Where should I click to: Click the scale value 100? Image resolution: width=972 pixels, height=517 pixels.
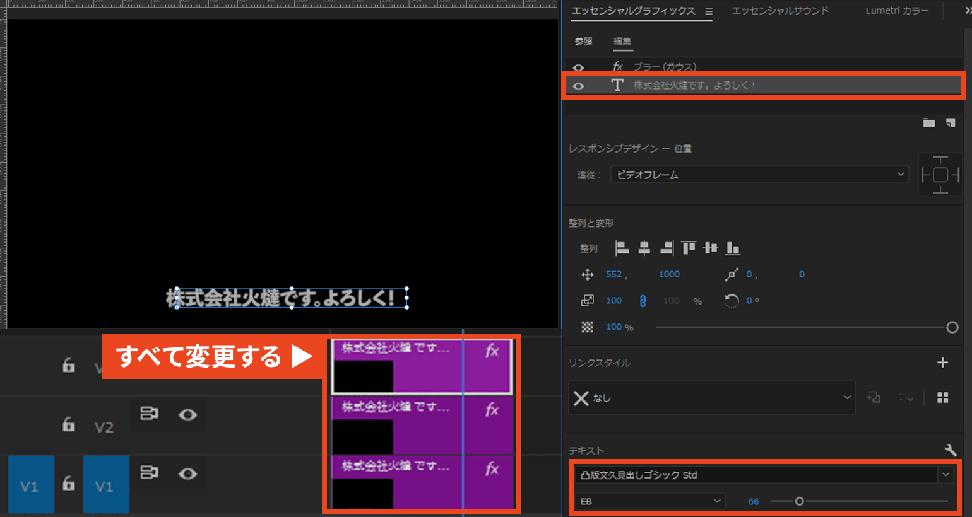(614, 301)
